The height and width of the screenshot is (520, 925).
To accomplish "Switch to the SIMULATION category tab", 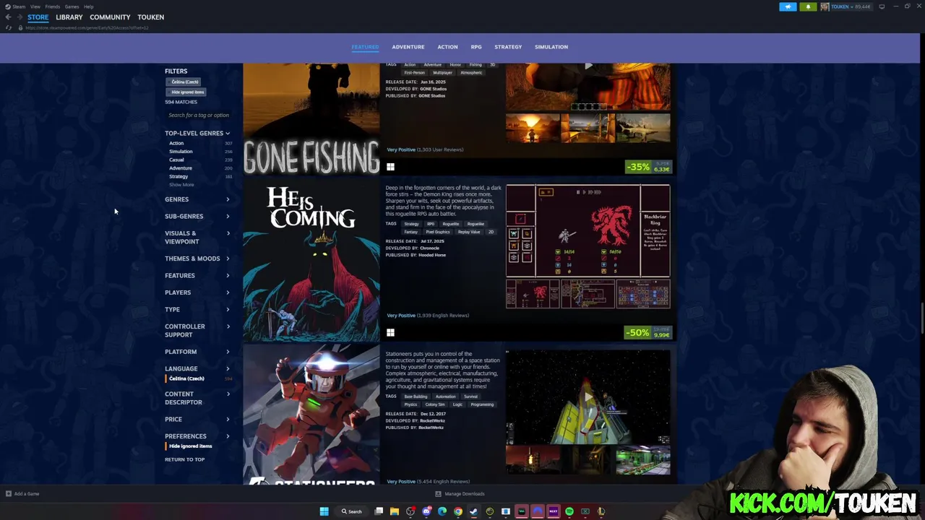I will [551, 47].
